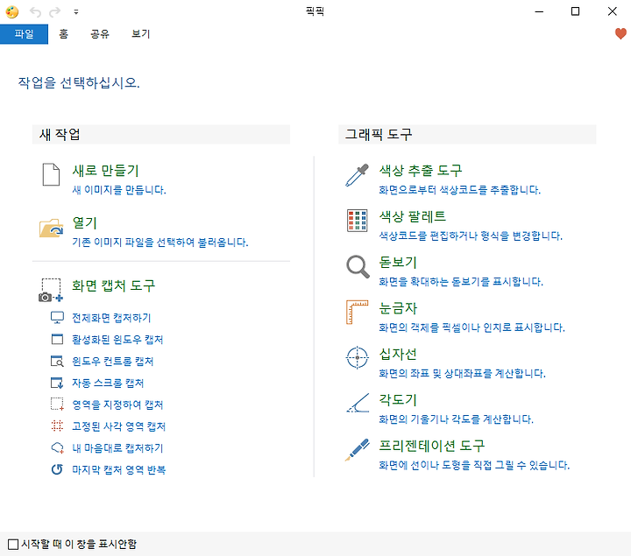This screenshot has height=556, width=631.
Task: Open 색상 추출 도구 heading
Action: coord(420,171)
